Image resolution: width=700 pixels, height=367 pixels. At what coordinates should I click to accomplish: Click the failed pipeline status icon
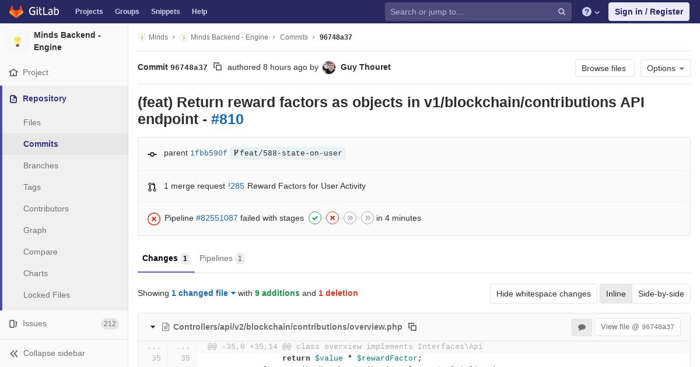pyautogui.click(x=154, y=218)
